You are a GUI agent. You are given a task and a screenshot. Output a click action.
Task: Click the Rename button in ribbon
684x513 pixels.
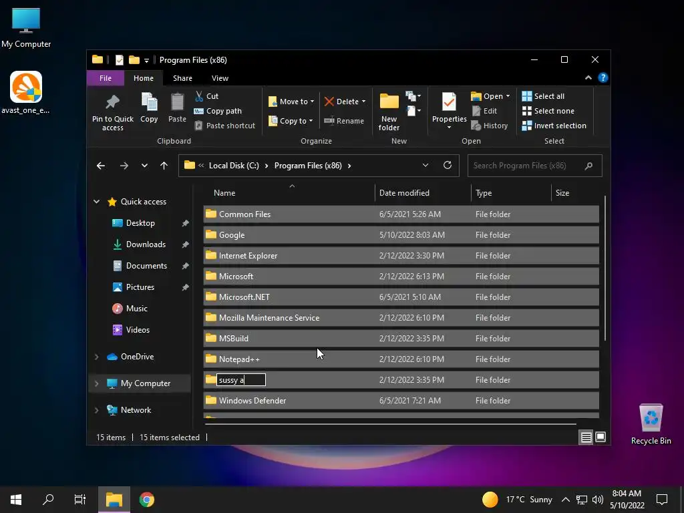click(x=344, y=121)
